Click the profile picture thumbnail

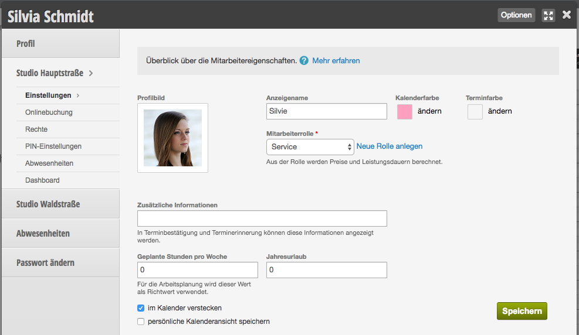(173, 138)
